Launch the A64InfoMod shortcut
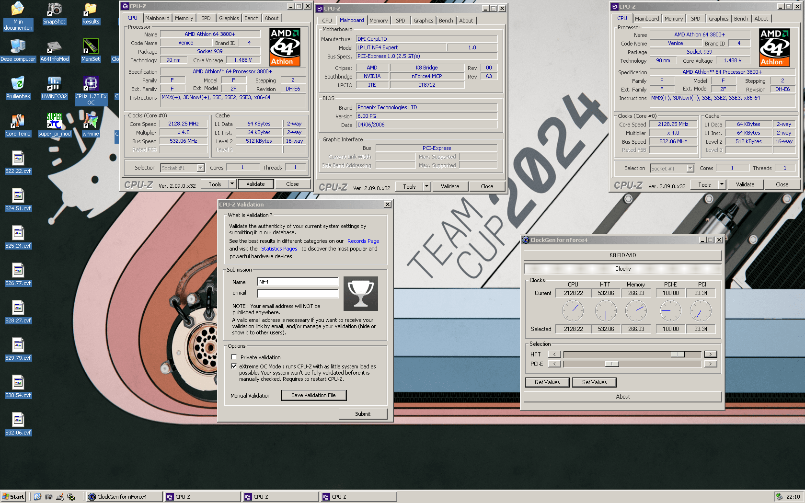805x503 pixels. pyautogui.click(x=54, y=51)
